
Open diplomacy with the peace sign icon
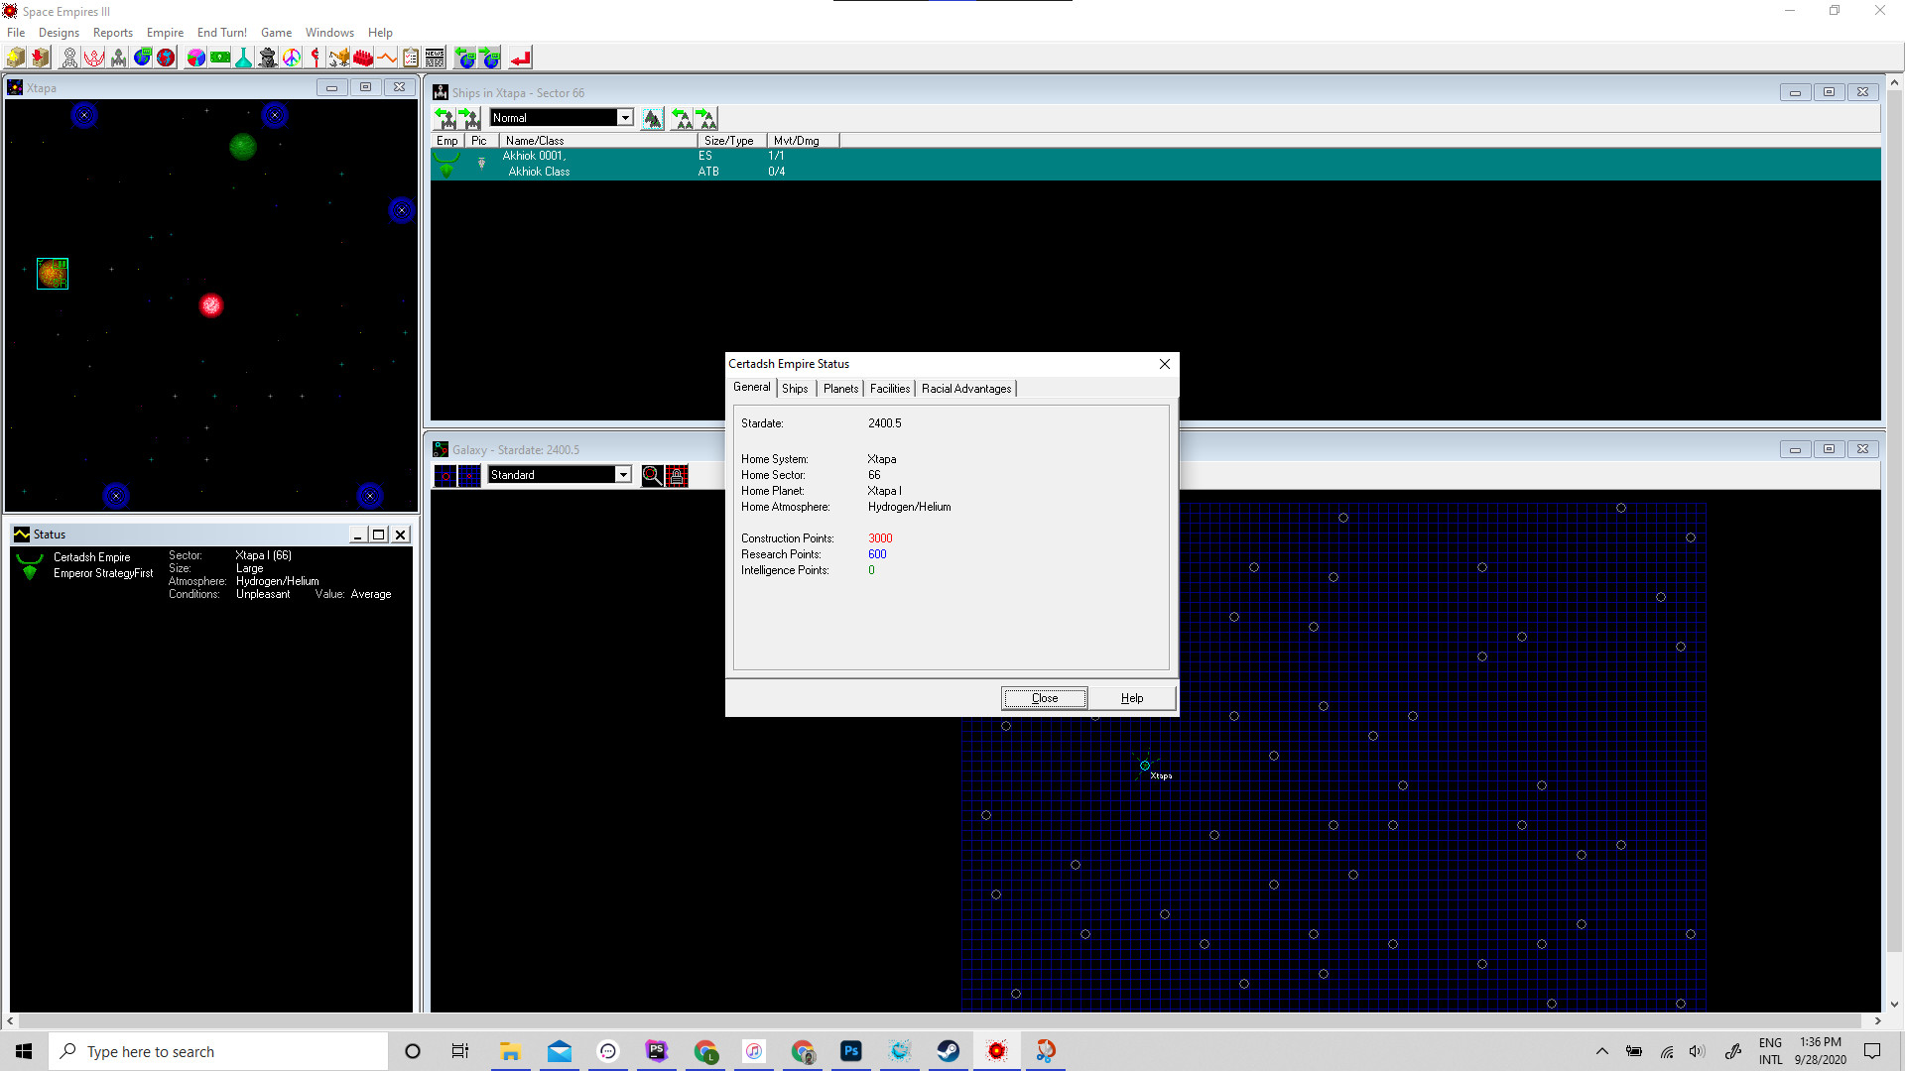click(x=292, y=57)
